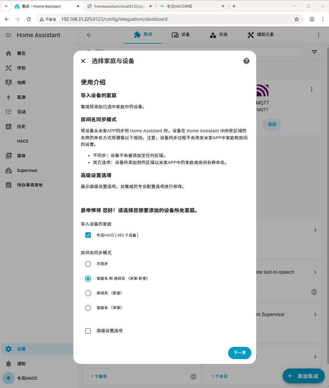This screenshot has height=388, width=329.
Task: Expand the top partially hidden card chevron
Action: coord(315,230)
